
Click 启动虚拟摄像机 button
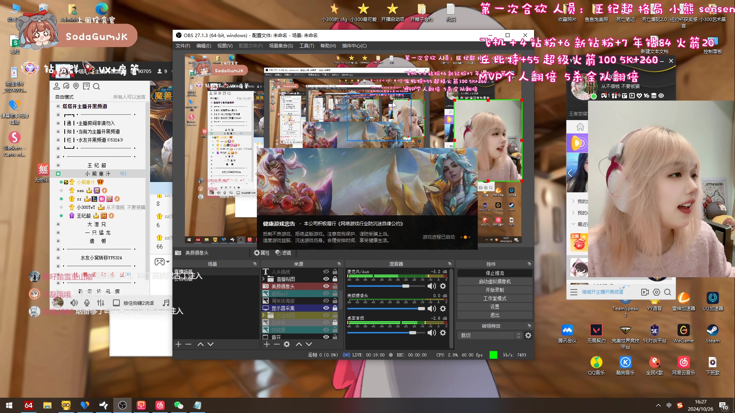(495, 281)
